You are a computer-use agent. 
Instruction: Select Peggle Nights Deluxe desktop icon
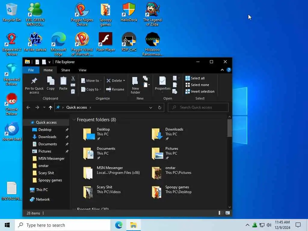tap(82, 14)
